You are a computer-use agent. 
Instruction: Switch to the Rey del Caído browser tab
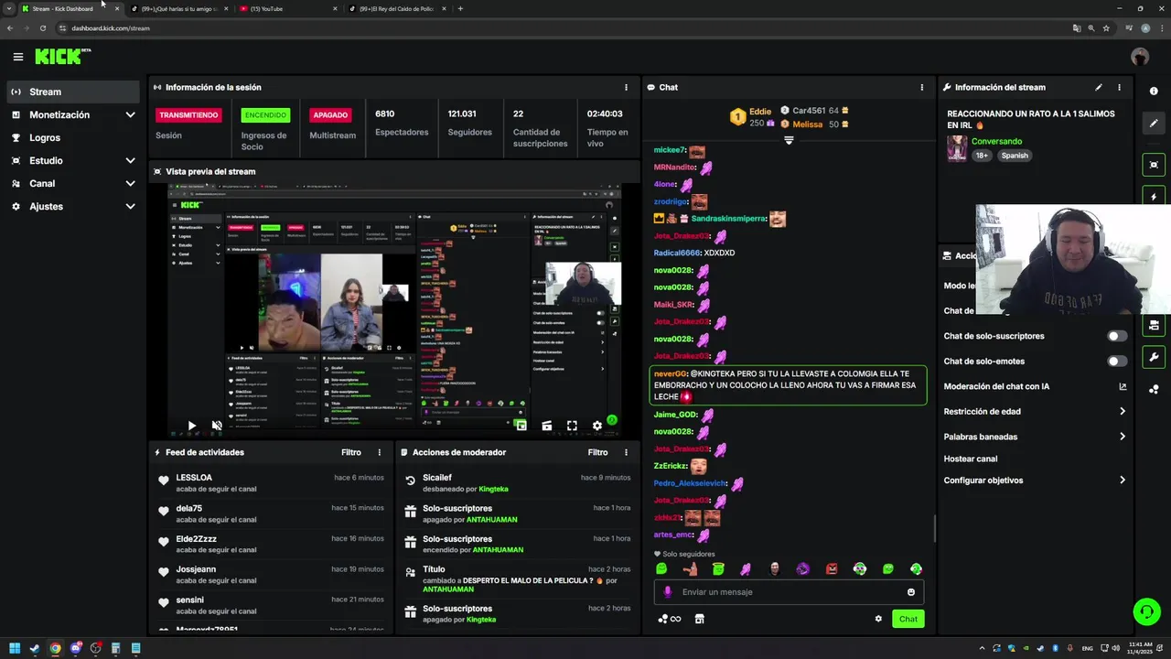397,8
